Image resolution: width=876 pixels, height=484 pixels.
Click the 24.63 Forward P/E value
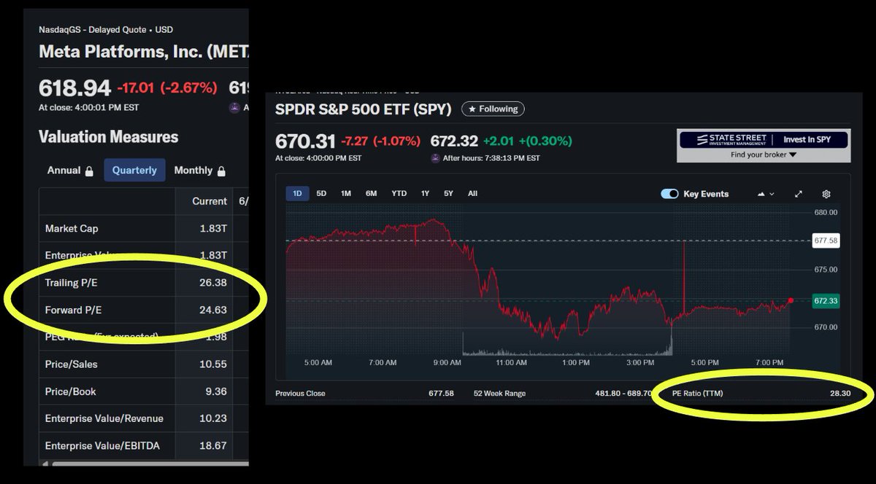(213, 310)
